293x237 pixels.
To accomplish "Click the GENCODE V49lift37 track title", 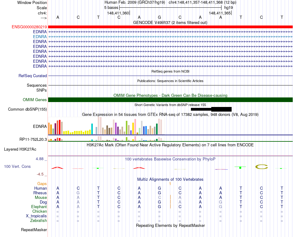I will coord(170,22).
